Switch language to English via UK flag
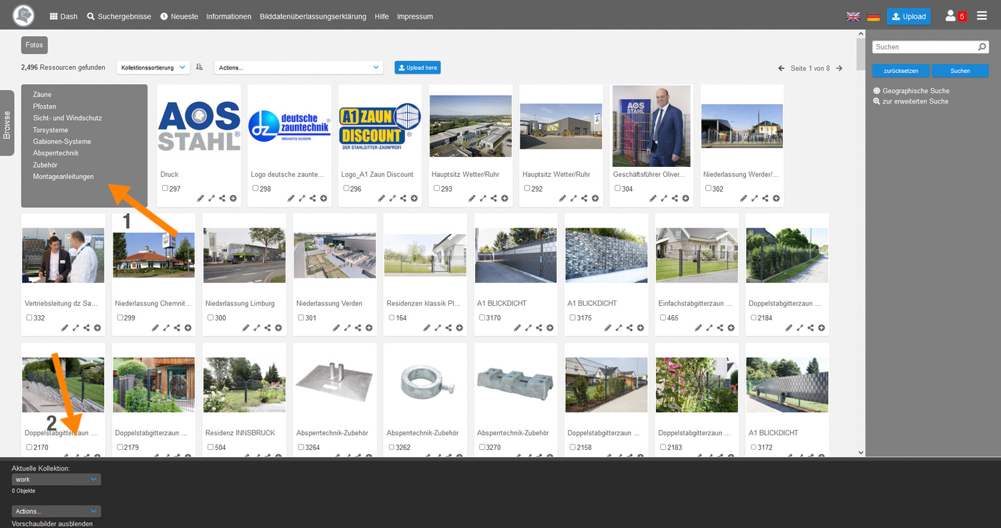Screen dimensions: 1001x528 point(853,17)
